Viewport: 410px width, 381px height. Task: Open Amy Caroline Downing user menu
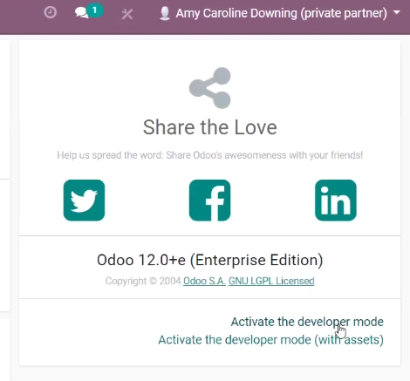click(x=280, y=13)
